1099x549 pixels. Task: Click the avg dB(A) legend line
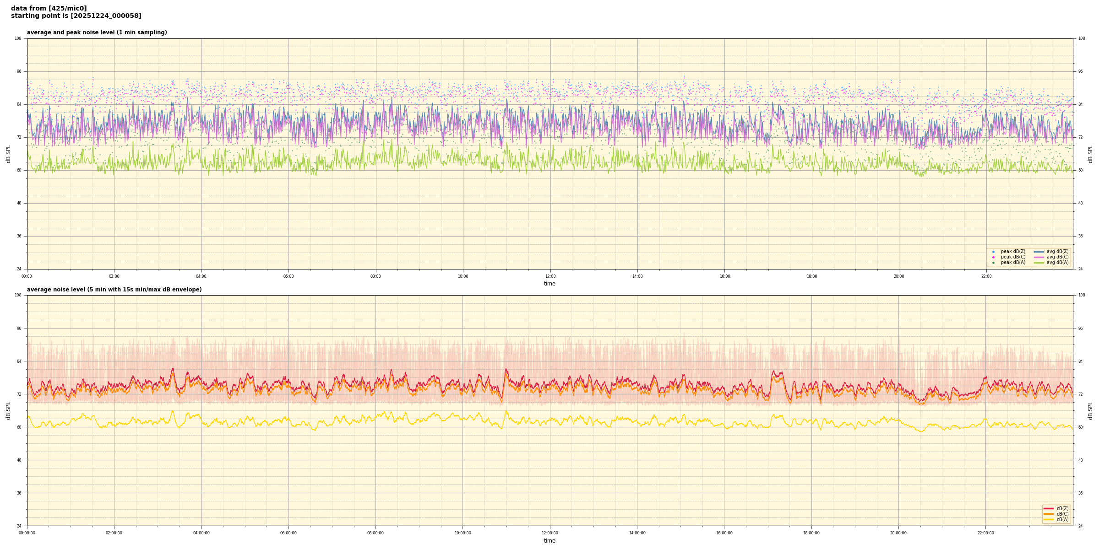(x=1039, y=263)
